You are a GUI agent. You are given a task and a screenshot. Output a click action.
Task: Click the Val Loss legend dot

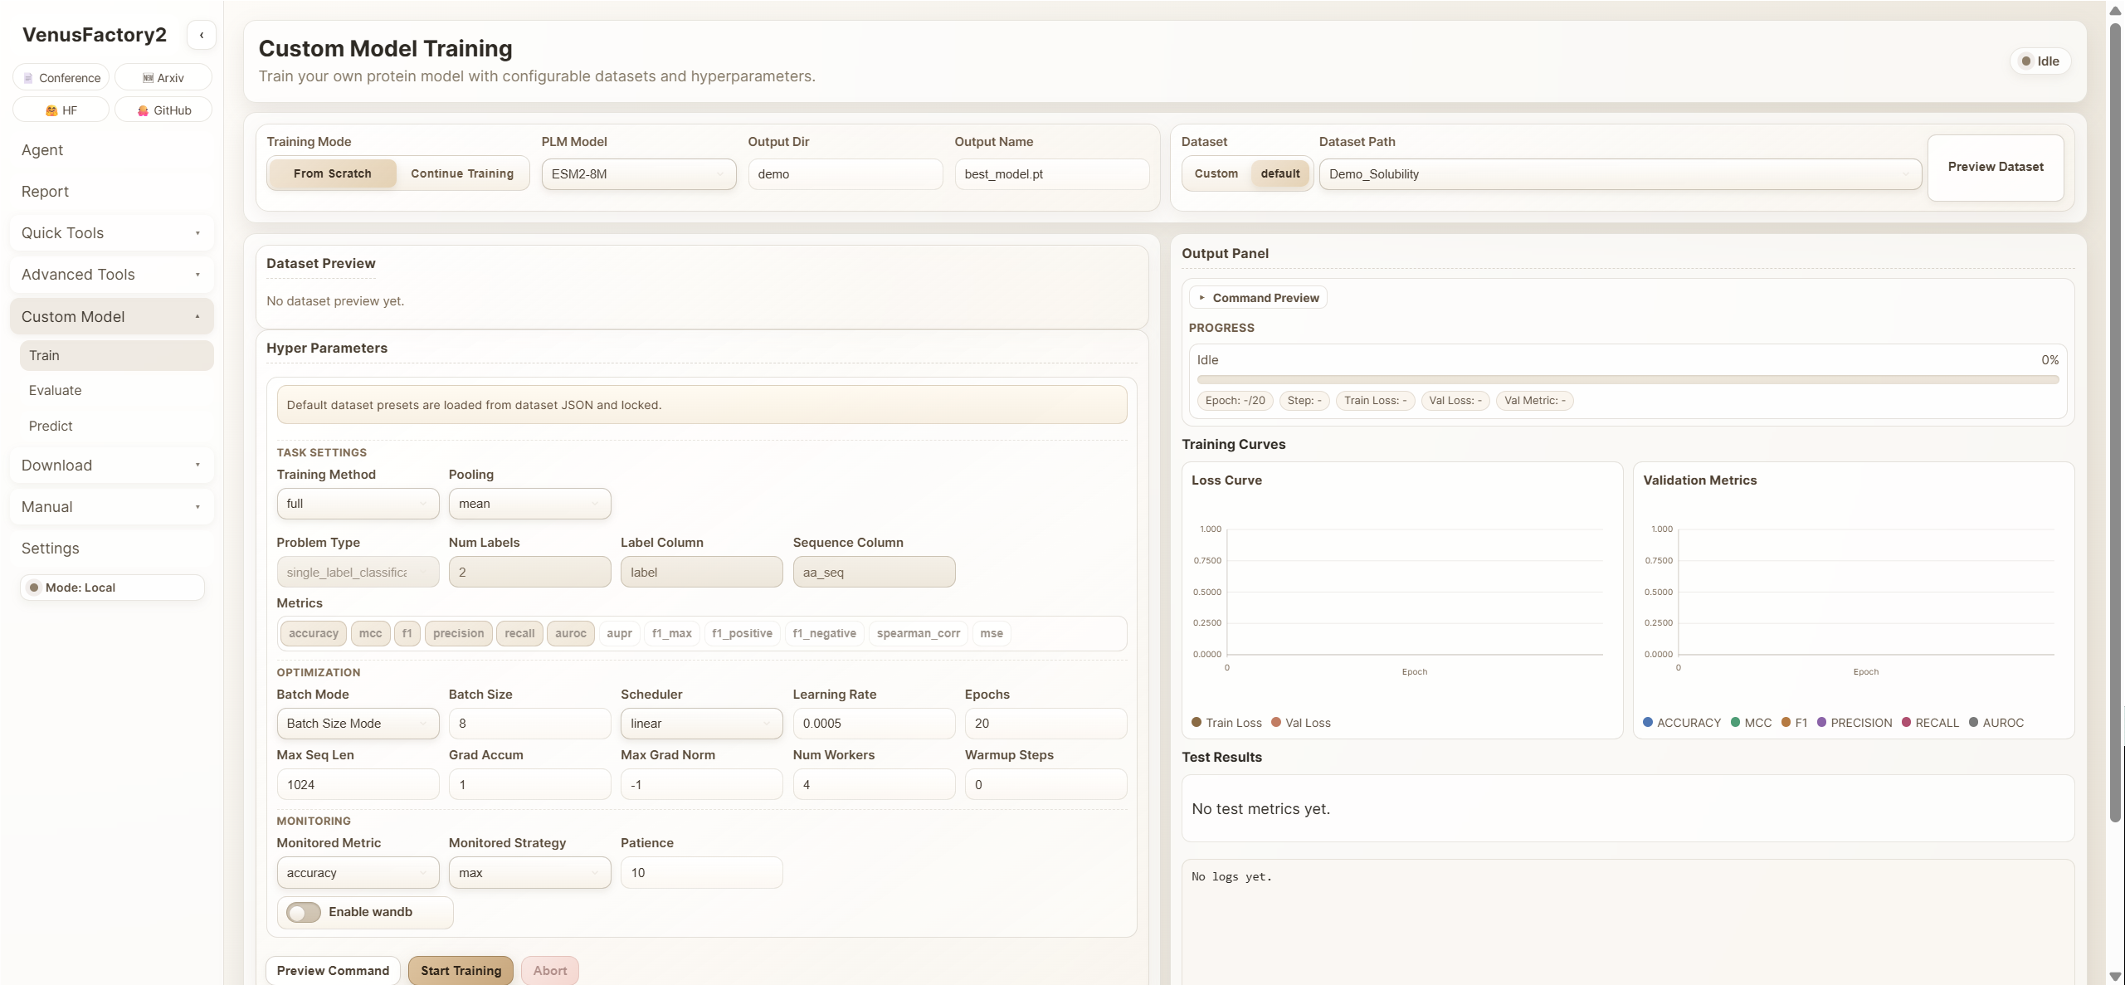[x=1275, y=722]
